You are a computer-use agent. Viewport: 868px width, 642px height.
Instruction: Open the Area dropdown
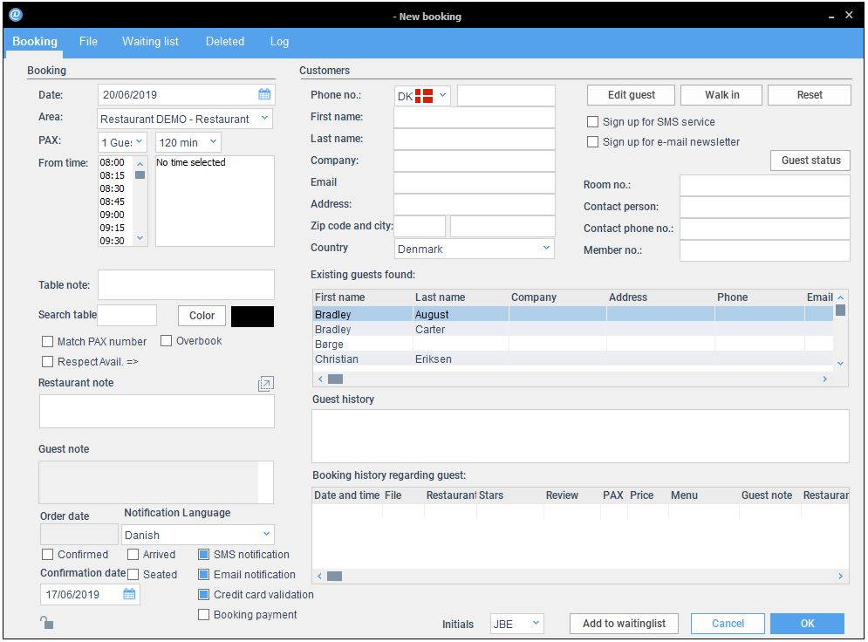(185, 119)
